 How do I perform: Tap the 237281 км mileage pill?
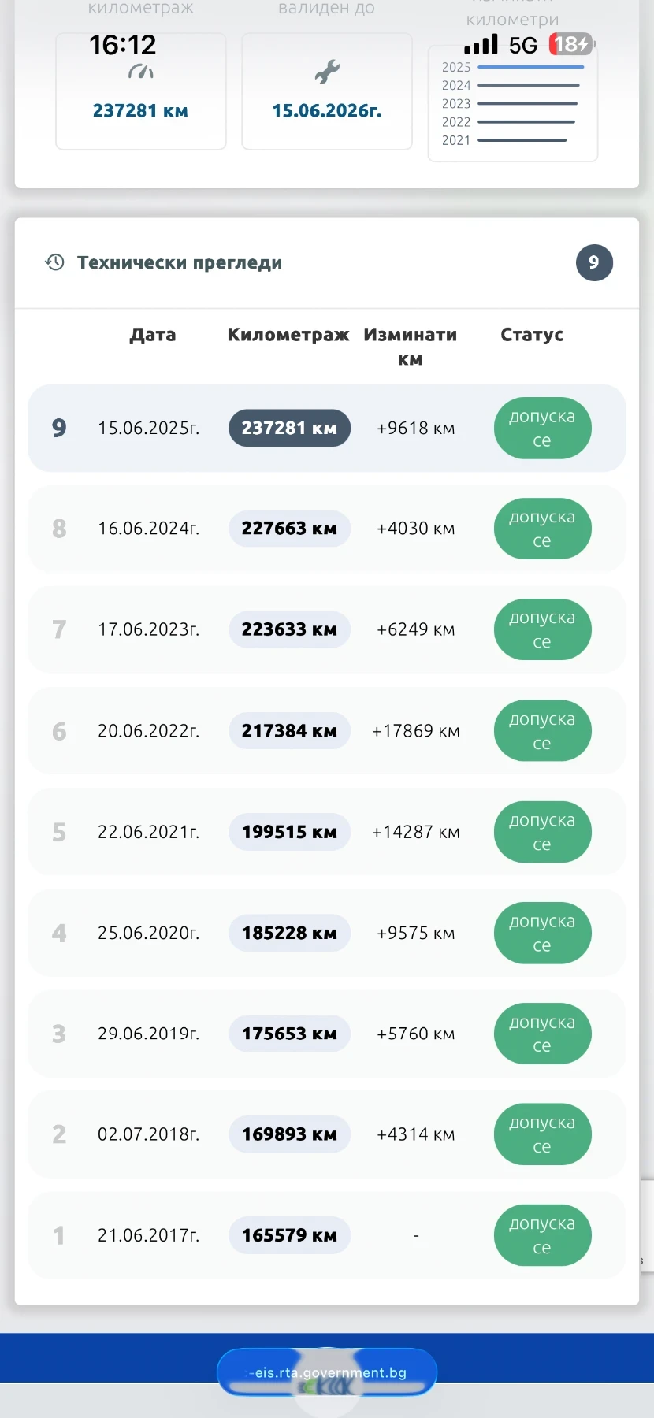289,428
